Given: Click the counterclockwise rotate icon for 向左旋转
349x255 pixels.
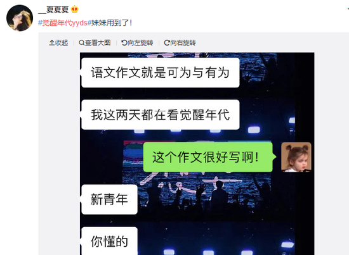Looking at the screenshot, I should [124, 42].
